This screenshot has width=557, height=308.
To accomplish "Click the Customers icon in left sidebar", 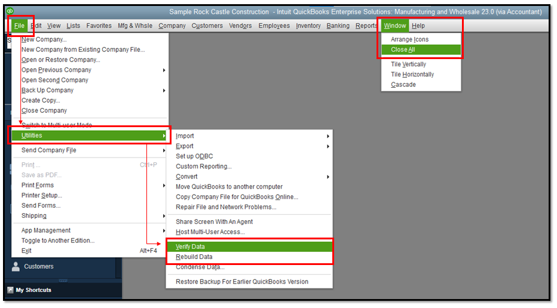I will point(16,266).
